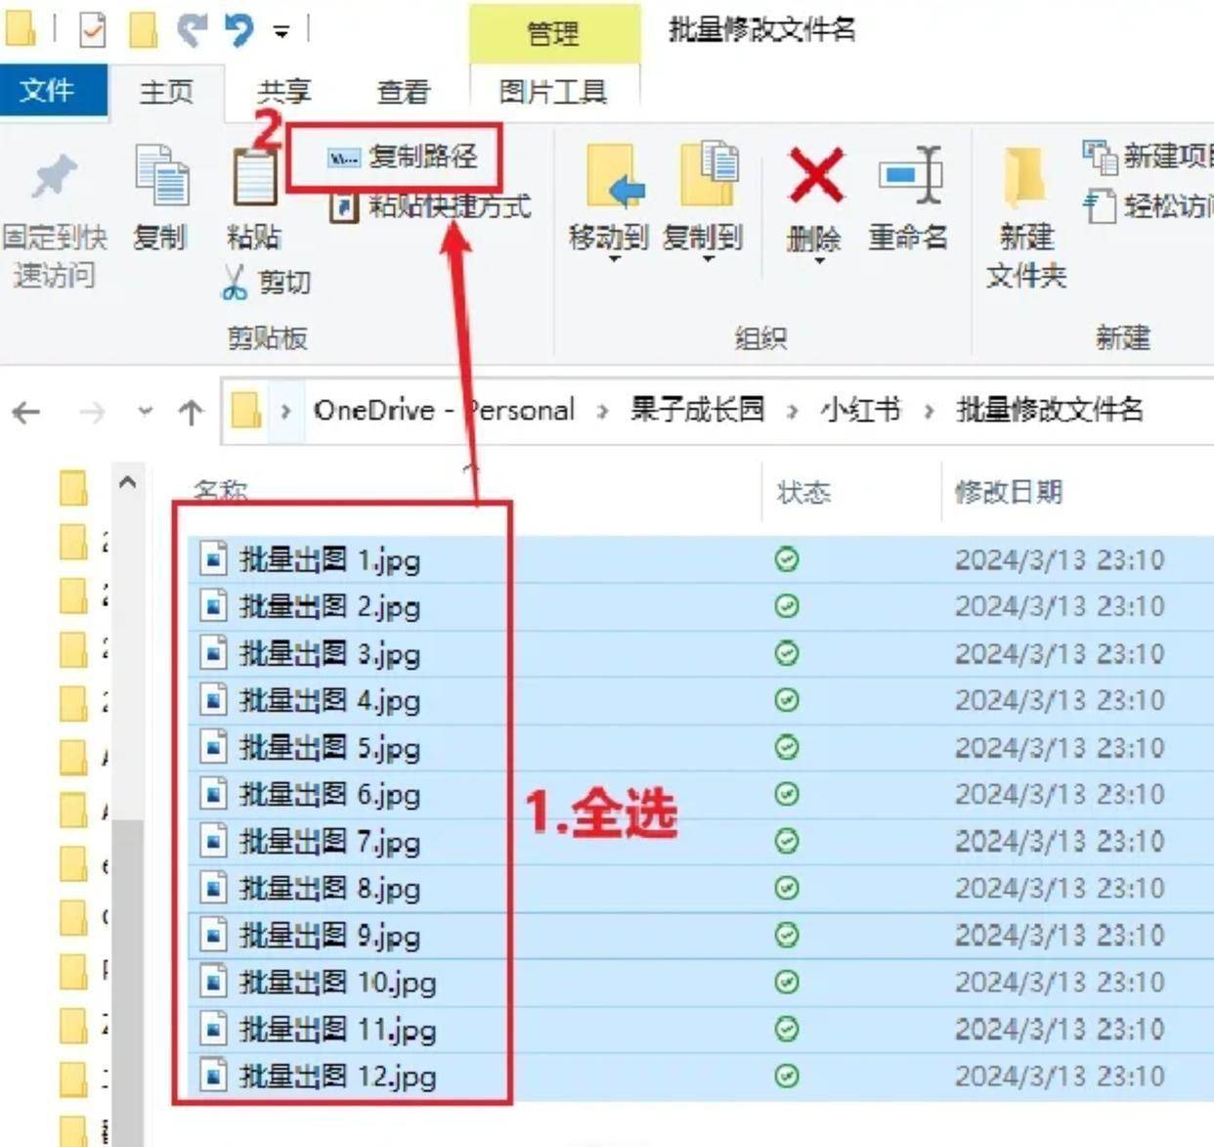1214x1147 pixels.
Task: Select the file 批量出图 5.jpg
Action: 323,747
